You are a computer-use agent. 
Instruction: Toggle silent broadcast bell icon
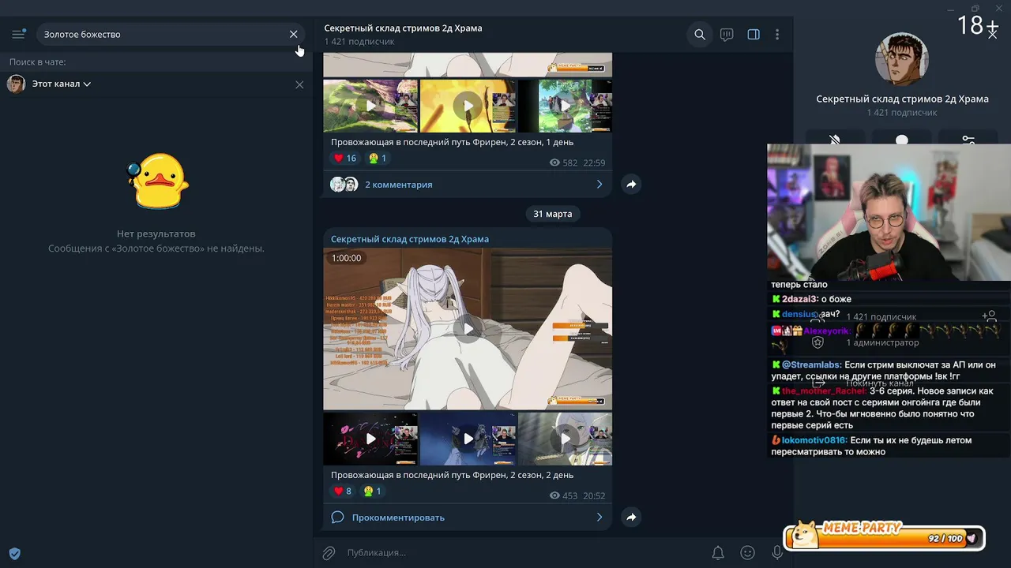[x=718, y=553]
